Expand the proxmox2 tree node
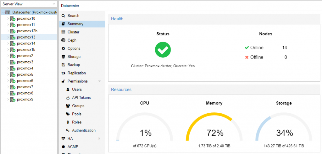322x154 pixels. point(8,56)
